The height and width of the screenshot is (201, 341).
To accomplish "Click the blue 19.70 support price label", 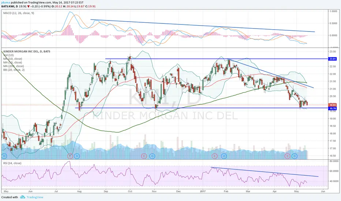I will tap(333, 109).
